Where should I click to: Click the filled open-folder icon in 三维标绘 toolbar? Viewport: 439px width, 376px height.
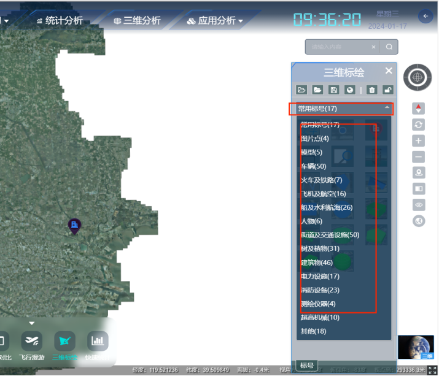click(317, 90)
